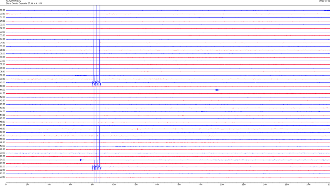This screenshot has width=330, height=186.
Task: Select the 23:30 row label
Action: pyautogui.click(x=2, y=177)
